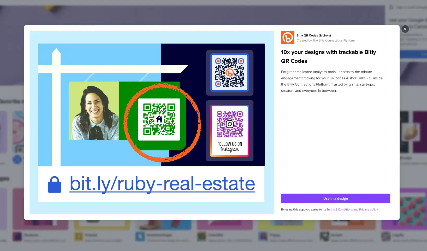Viewport: 427px width, 251px height.
Task: Click the app description paragraph text
Action: pos(332,81)
